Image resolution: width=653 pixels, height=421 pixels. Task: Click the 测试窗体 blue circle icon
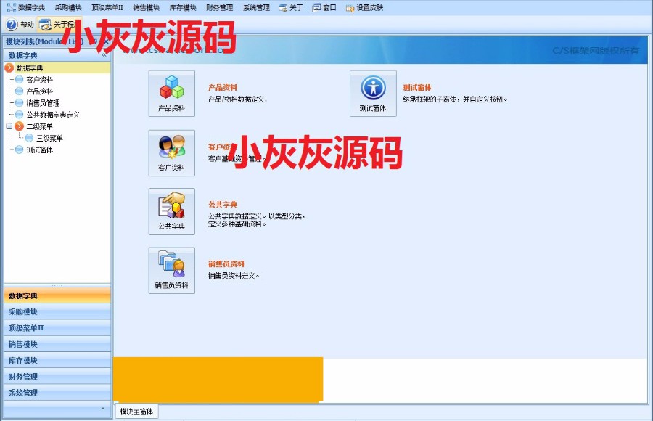pos(372,89)
